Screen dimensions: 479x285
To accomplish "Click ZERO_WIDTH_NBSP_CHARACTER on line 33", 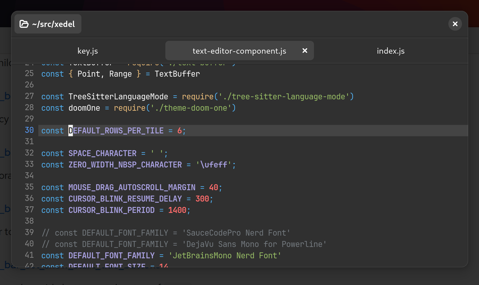I will point(125,165).
